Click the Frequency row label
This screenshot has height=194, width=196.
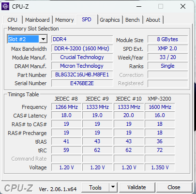point(34,107)
